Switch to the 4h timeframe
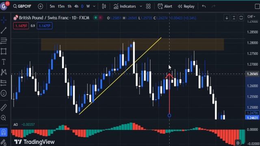 (76, 6)
